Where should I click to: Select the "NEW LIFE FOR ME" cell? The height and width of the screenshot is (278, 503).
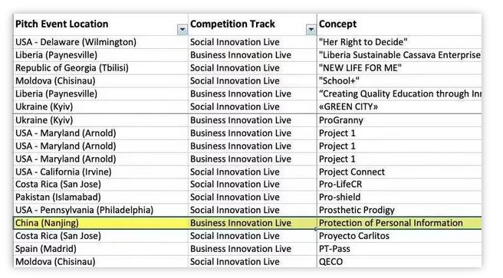tap(399, 68)
